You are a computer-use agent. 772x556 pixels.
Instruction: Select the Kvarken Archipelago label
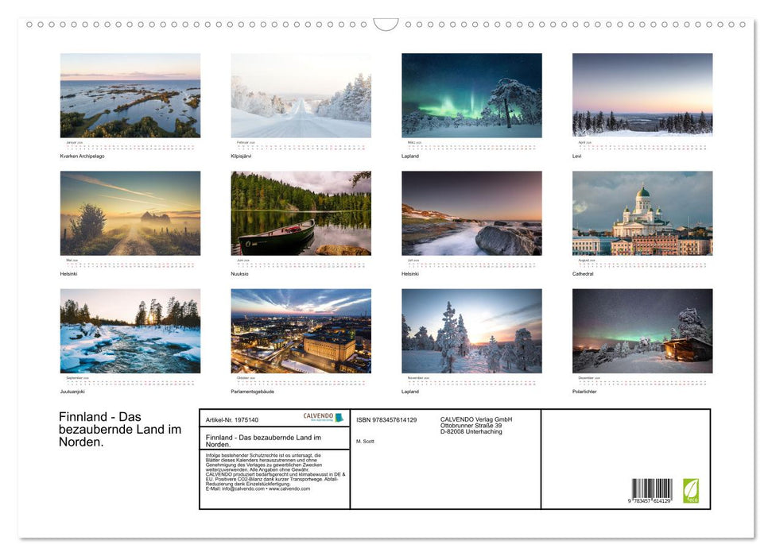click(84, 156)
